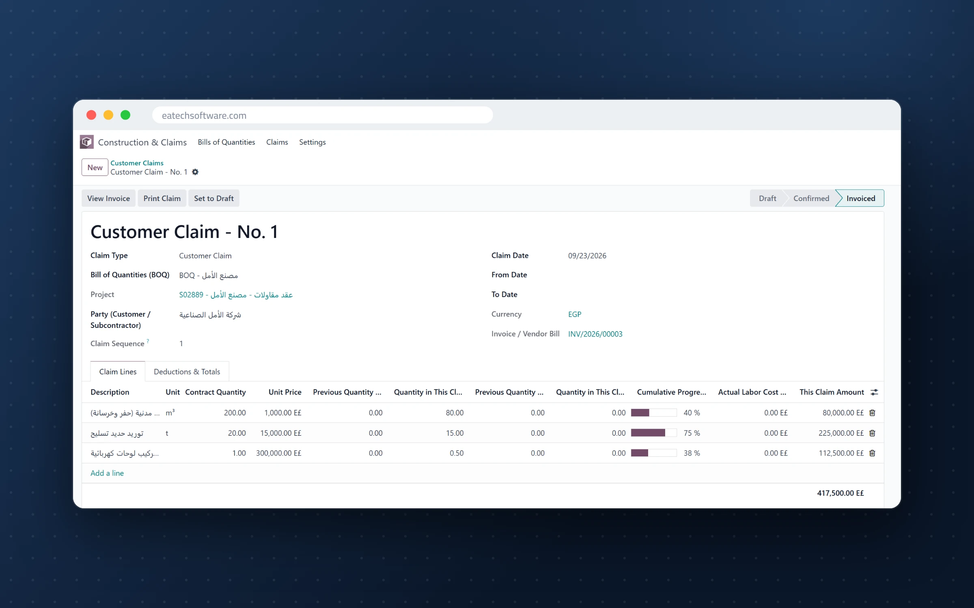Viewport: 974px width, 608px height.
Task: Click Add a line link
Action: point(107,473)
